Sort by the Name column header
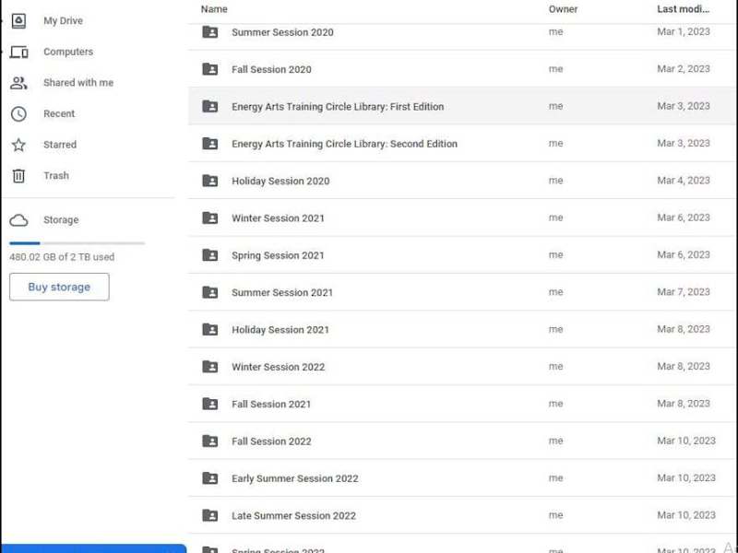This screenshot has height=553, width=738. click(x=214, y=9)
